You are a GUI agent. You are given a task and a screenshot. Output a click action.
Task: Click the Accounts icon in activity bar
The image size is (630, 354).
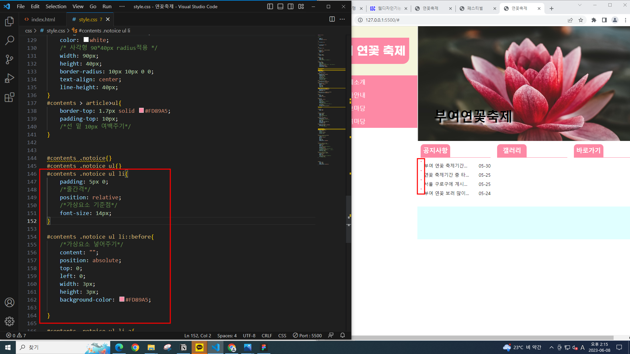pyautogui.click(x=10, y=302)
